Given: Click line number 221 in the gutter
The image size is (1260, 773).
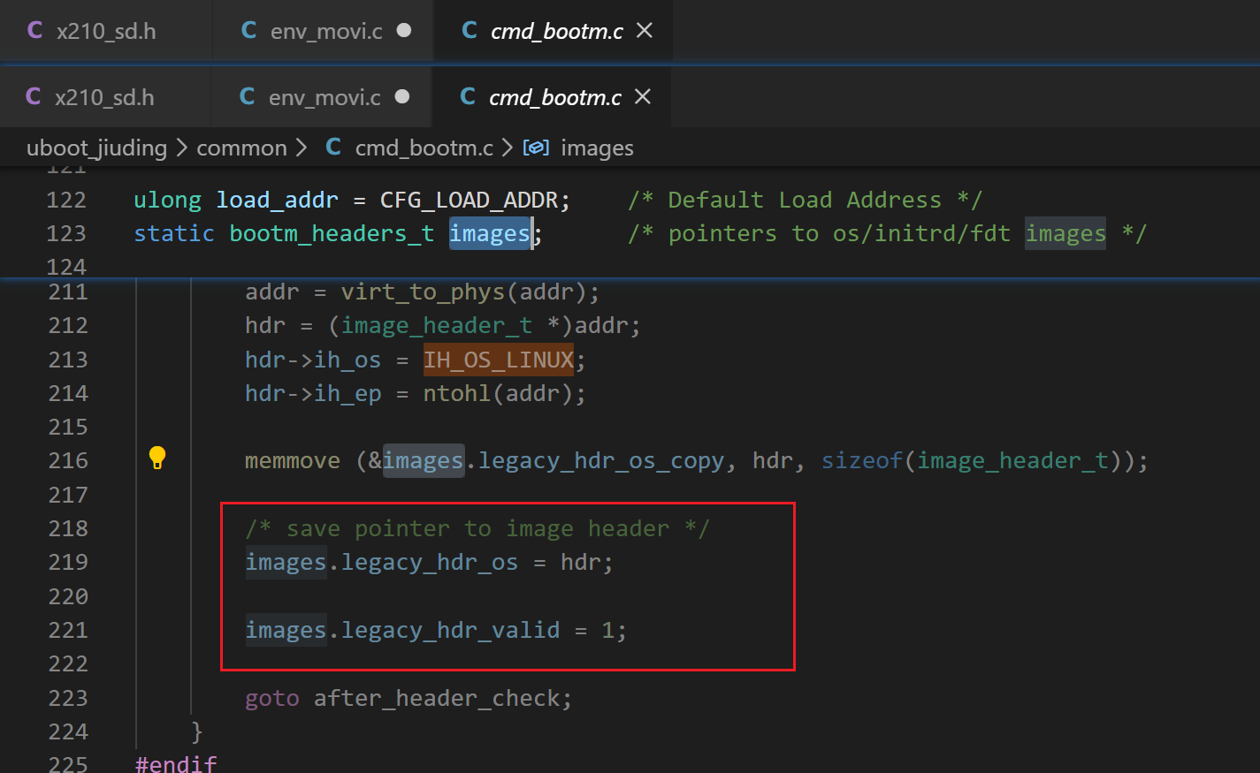Looking at the screenshot, I should (x=67, y=631).
